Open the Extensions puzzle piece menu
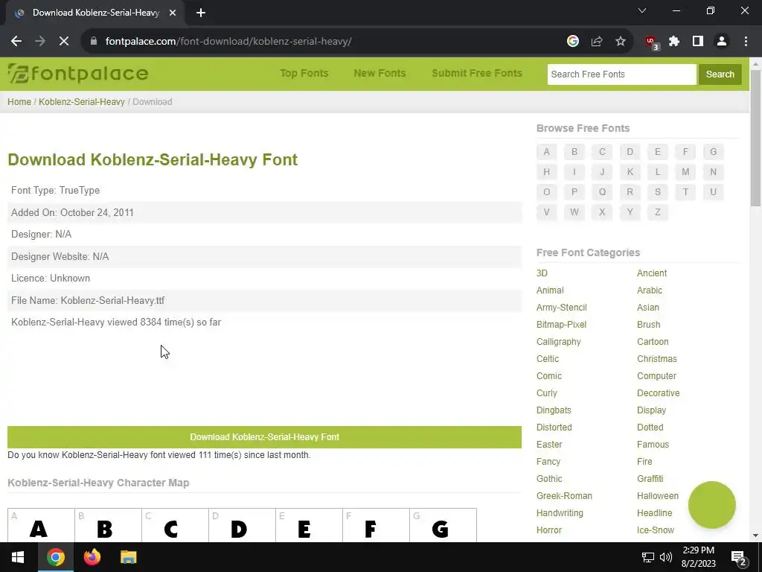762x572 pixels. [674, 42]
